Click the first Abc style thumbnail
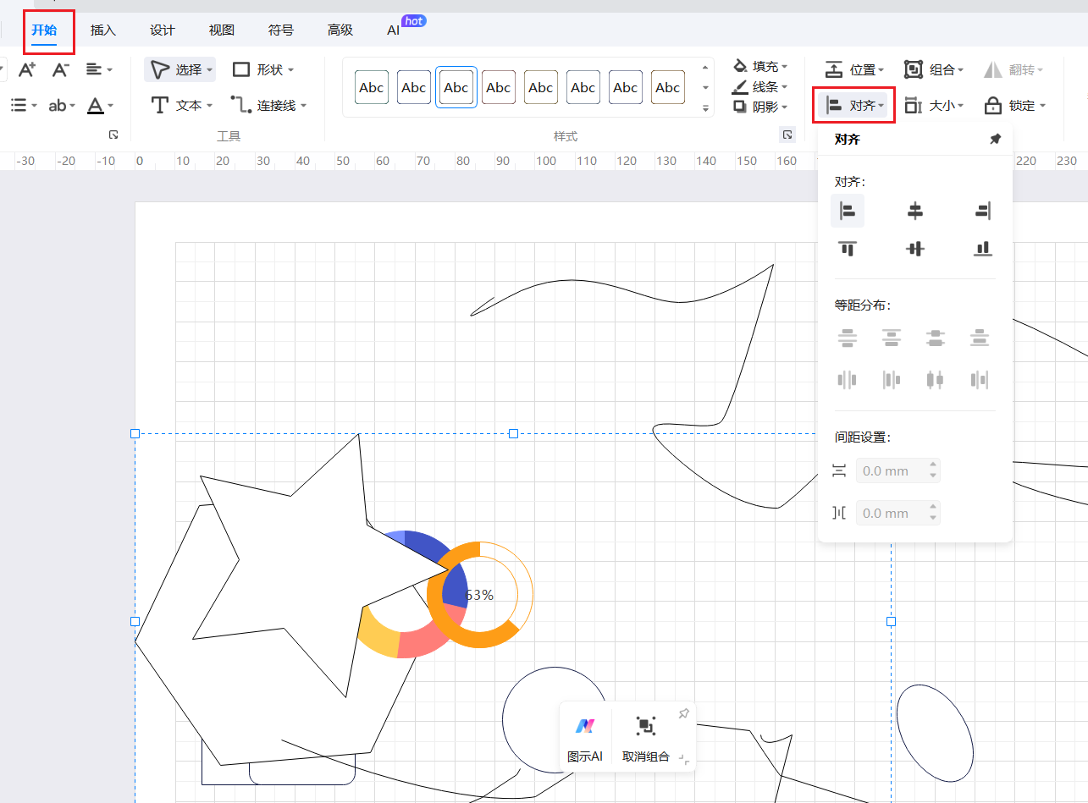The height and width of the screenshot is (803, 1088). [371, 87]
